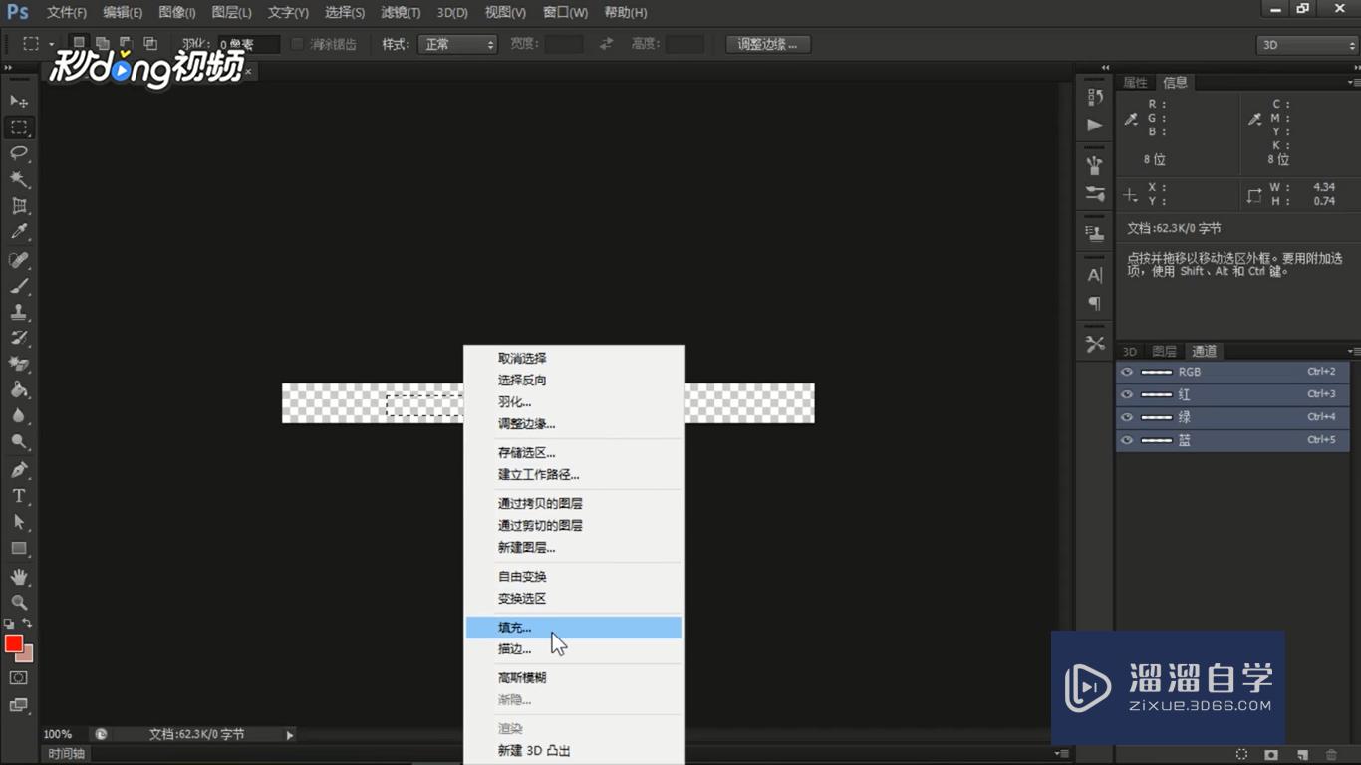Screen dimensions: 1361x765
Task: Select the Type tool
Action: click(x=19, y=495)
